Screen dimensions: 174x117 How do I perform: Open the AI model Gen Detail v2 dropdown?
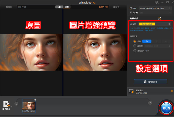point(154,24)
